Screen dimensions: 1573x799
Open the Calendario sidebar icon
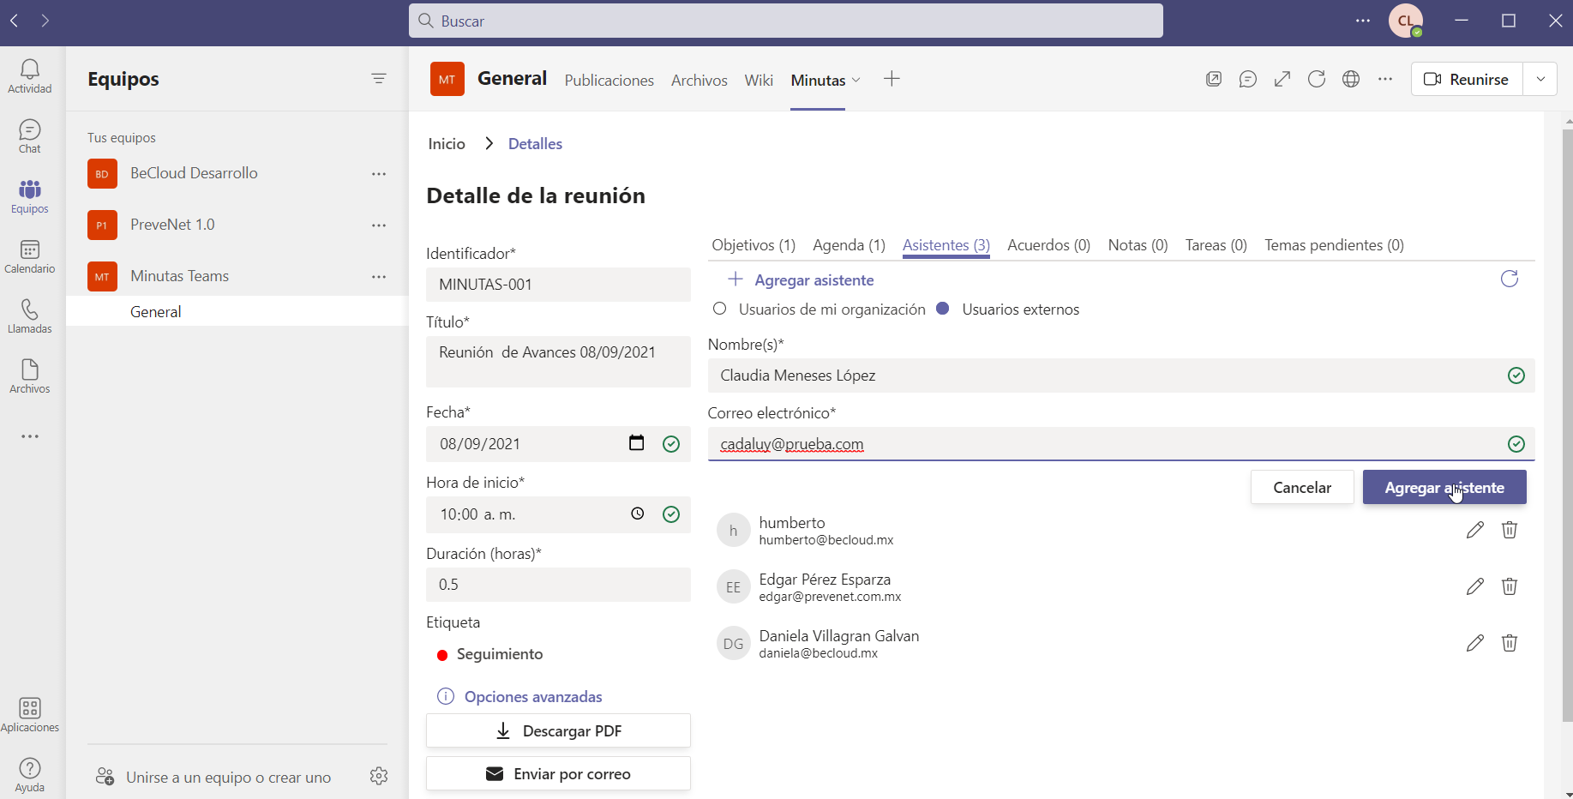30,256
